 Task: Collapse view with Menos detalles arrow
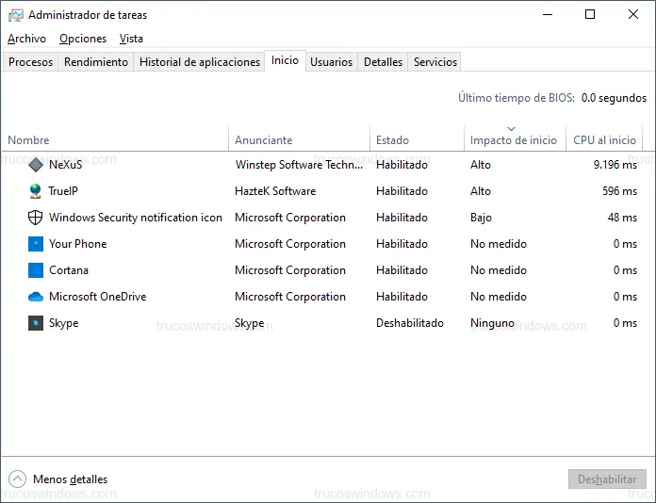point(17,479)
